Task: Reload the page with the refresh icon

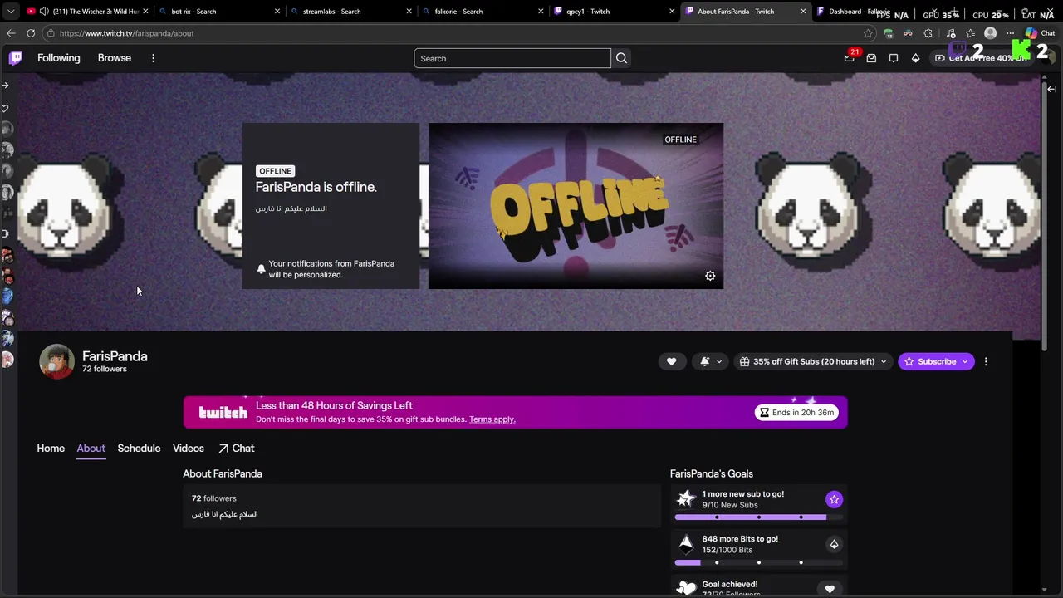Action: [31, 33]
